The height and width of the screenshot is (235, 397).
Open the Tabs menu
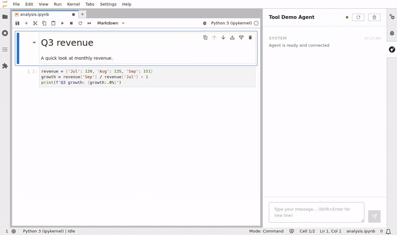point(90,4)
